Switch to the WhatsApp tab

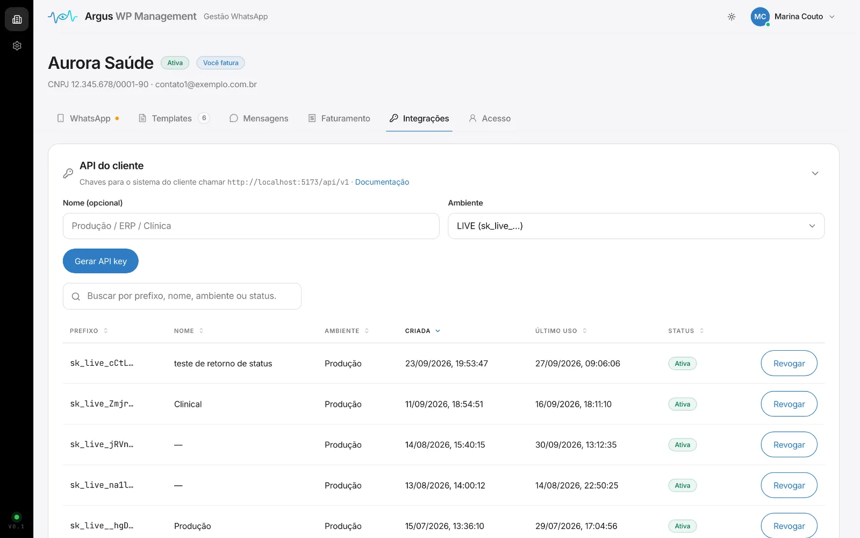tap(88, 118)
